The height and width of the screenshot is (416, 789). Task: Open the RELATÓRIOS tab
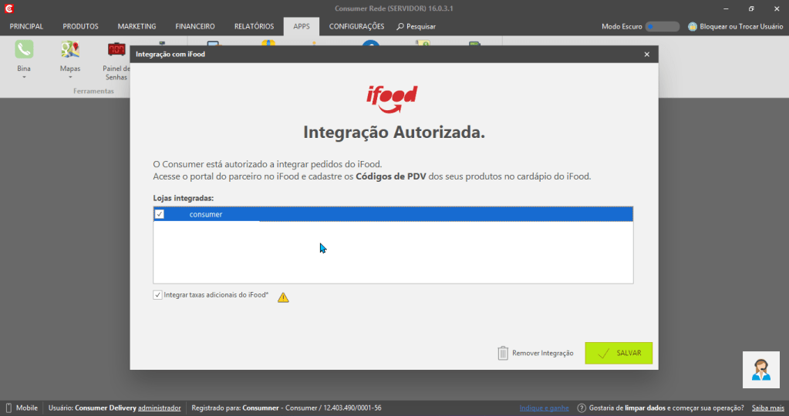point(254,26)
